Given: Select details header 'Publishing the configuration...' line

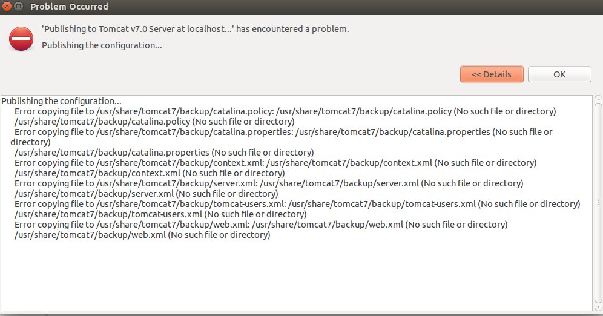Looking at the screenshot, I should click(62, 101).
